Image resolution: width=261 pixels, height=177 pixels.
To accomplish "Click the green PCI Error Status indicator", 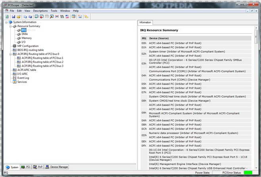I will pyautogui.click(x=248, y=173).
